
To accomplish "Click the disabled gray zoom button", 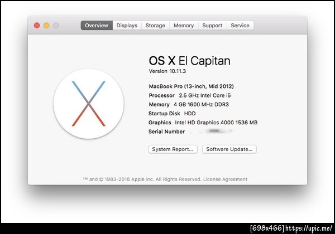I will tap(56, 26).
